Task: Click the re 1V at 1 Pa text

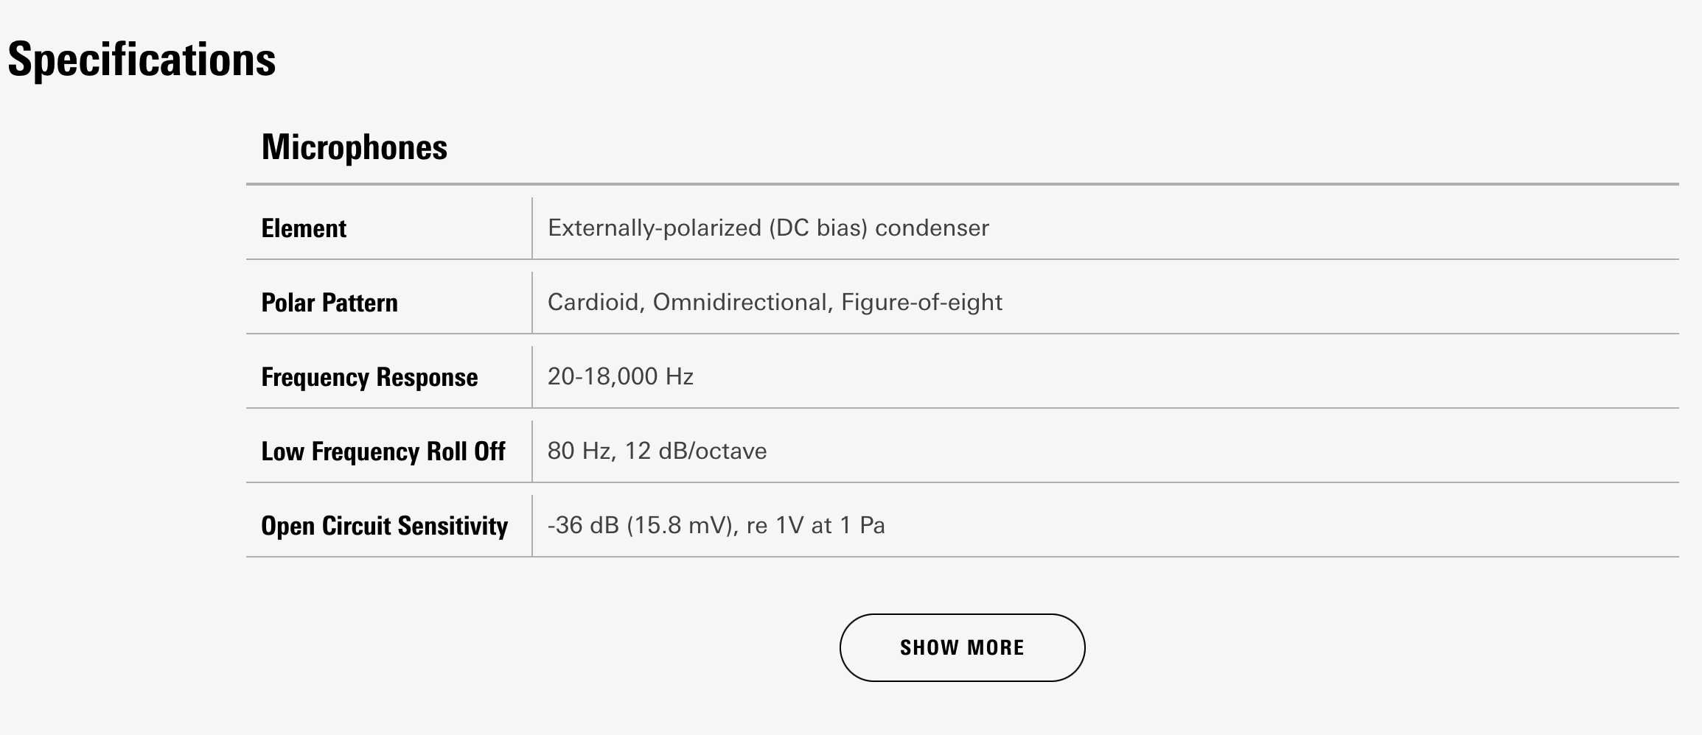Action: (815, 526)
